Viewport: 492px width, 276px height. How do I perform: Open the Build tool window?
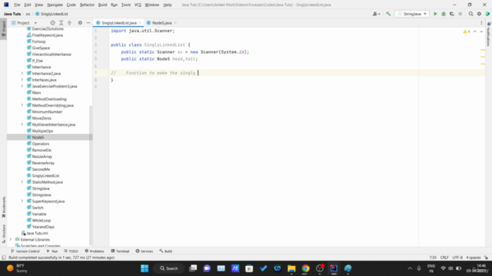click(x=166, y=251)
